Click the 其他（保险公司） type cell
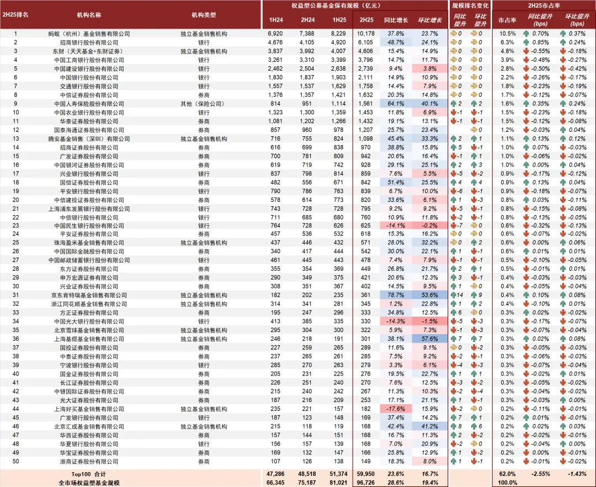This screenshot has width=596, height=487. [x=204, y=103]
